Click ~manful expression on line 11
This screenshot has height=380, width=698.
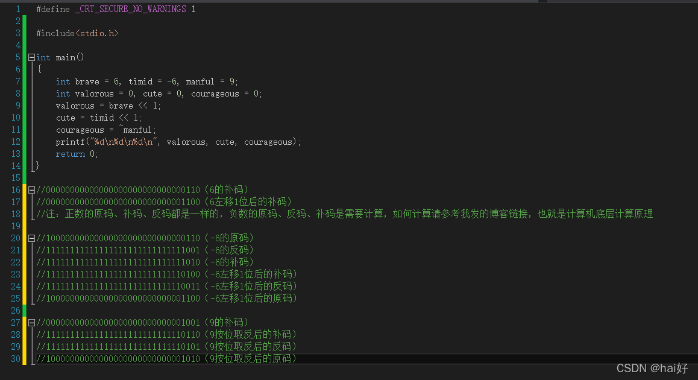pyautogui.click(x=136, y=130)
